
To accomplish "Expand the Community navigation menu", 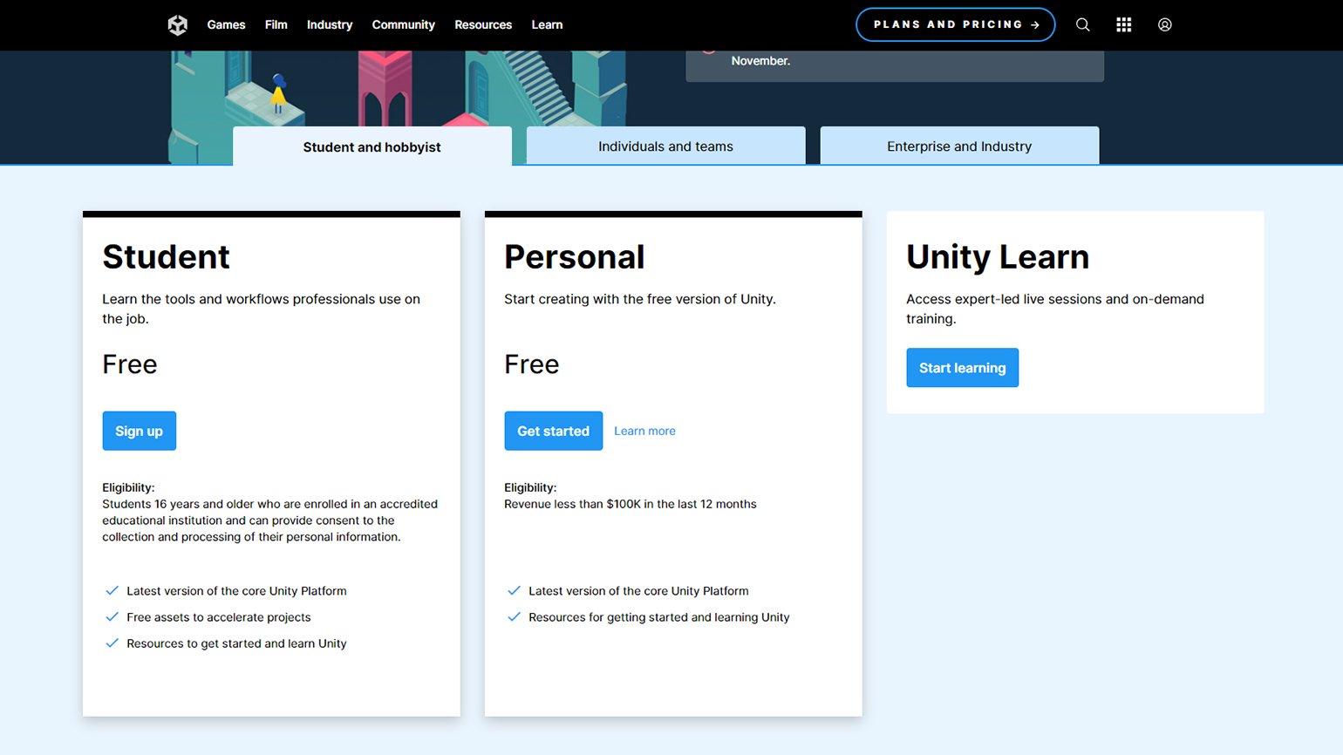I will tap(403, 25).
